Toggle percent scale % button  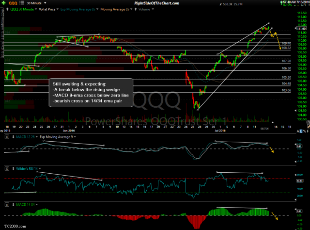pos(305,131)
